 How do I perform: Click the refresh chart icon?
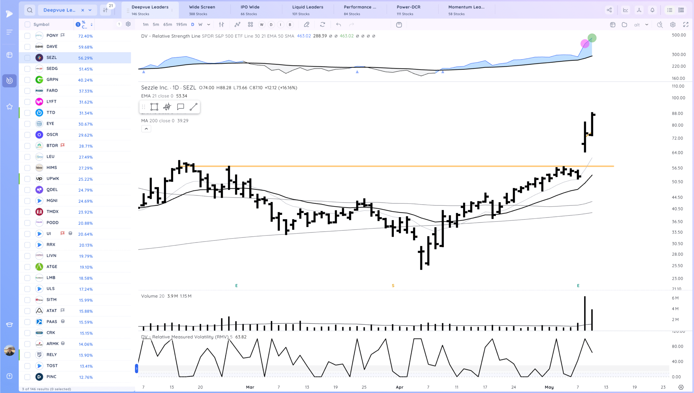323,25
